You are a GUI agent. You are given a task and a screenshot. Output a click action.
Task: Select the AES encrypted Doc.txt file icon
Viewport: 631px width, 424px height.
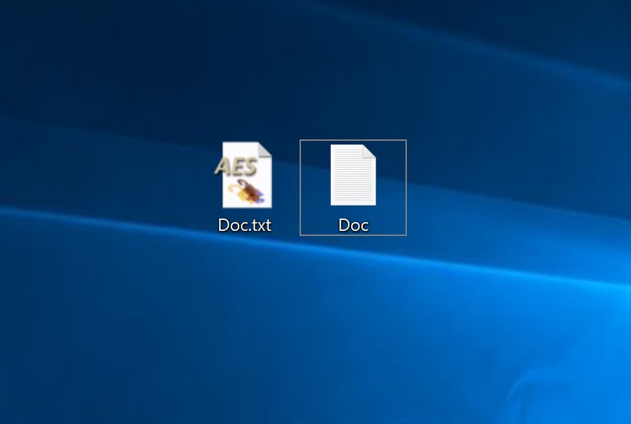(244, 175)
